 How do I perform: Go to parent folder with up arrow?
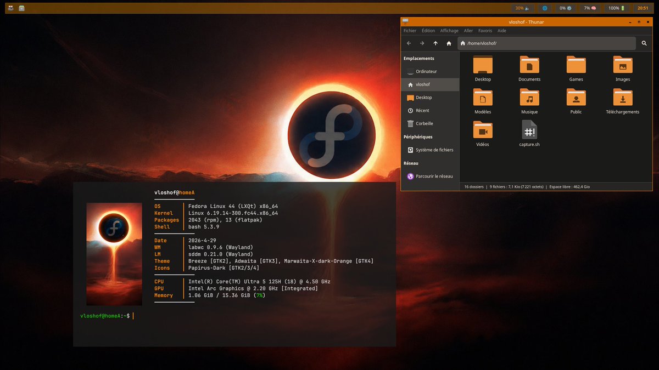[435, 43]
